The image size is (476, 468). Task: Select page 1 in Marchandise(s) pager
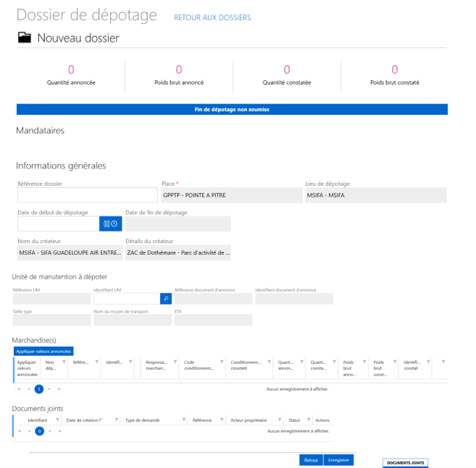39,388
